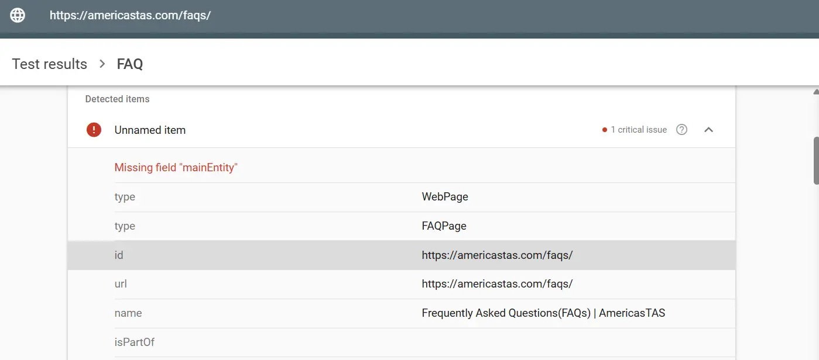The image size is (819, 360).
Task: Click the red error icon next to Unnamed item
Action: [x=94, y=130]
